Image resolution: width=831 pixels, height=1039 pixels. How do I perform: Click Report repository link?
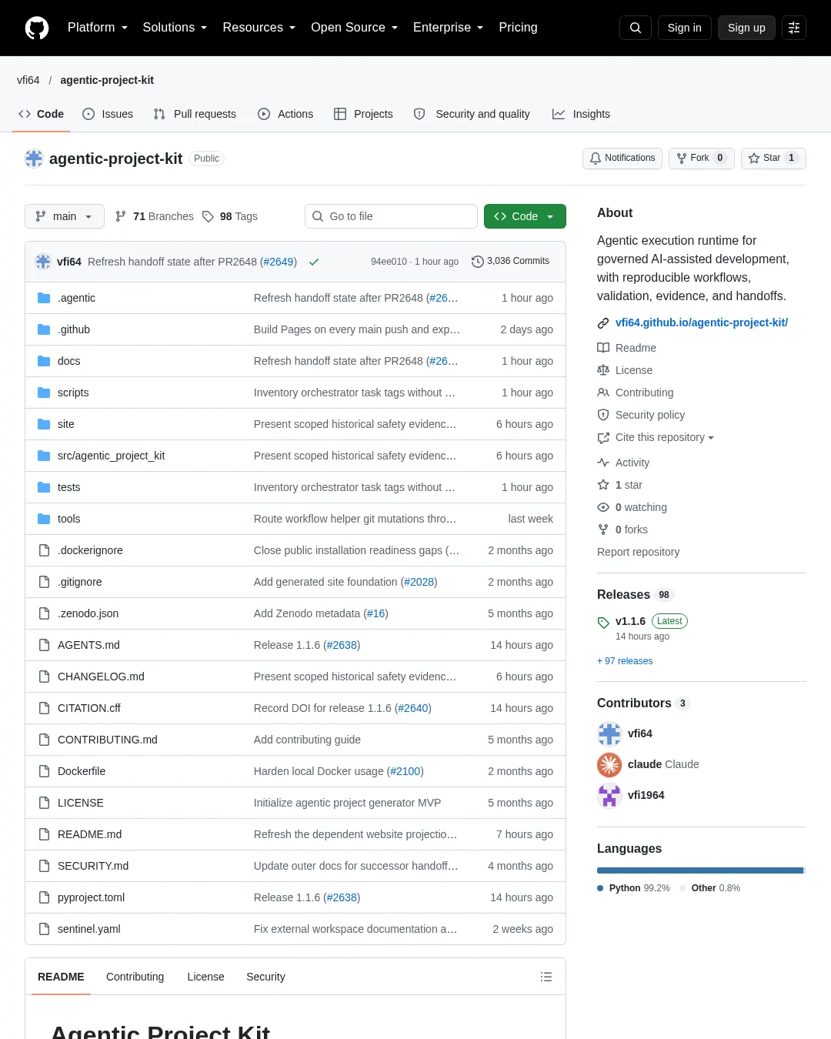pos(638,552)
